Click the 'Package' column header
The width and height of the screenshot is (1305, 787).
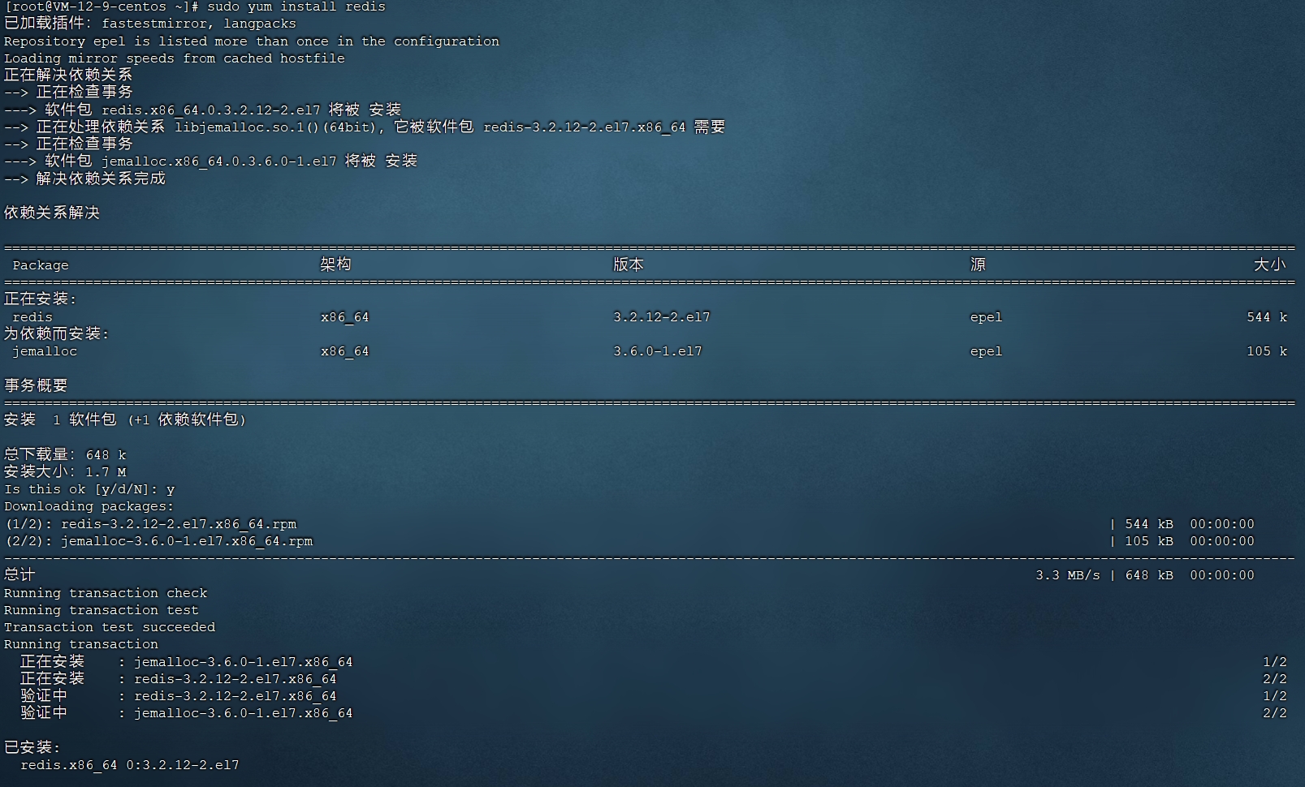pyautogui.click(x=41, y=265)
